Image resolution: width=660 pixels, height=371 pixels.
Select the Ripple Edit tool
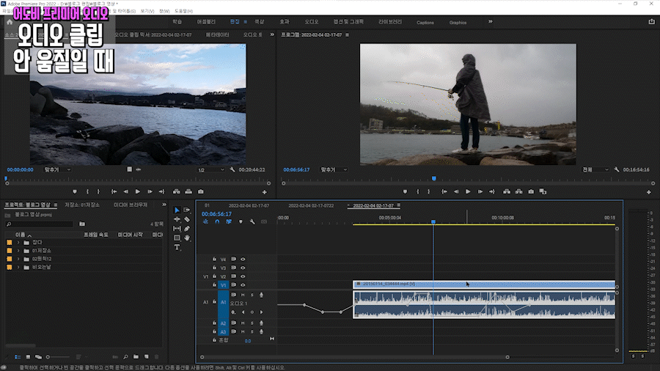coord(177,219)
